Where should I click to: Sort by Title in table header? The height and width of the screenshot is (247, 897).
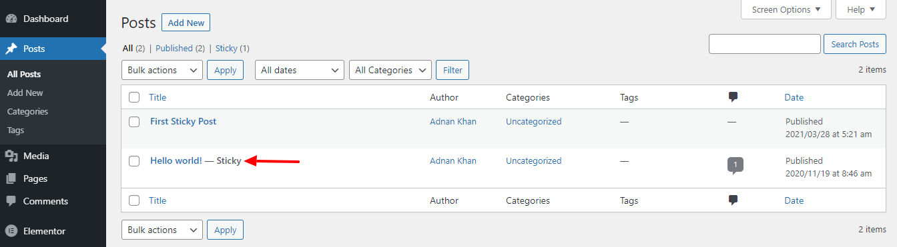point(158,97)
